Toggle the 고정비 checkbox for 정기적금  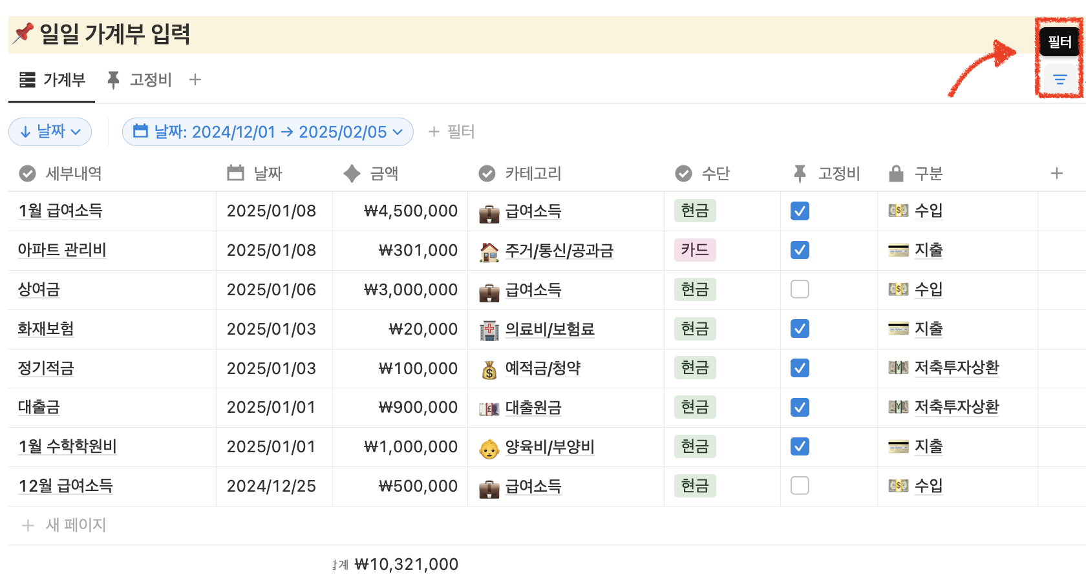tap(800, 368)
